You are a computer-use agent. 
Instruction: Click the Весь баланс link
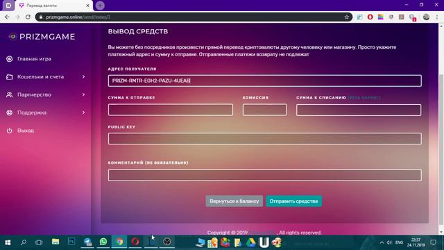[364, 97]
